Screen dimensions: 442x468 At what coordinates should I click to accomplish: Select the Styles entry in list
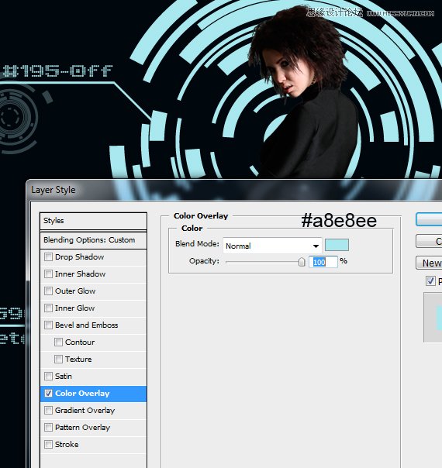[x=93, y=221]
